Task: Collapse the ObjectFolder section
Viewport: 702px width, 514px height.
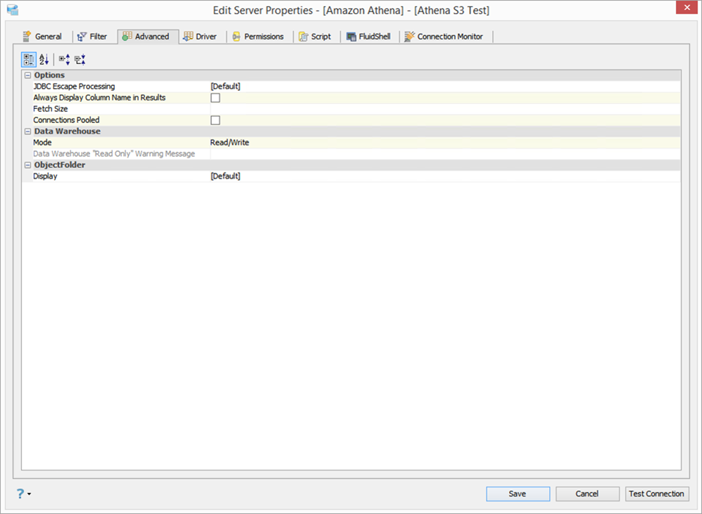Action: [x=27, y=165]
